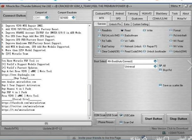Click the Stop Button
Image resolution: width=192 pixels, height=140 pixels.
tap(178, 119)
